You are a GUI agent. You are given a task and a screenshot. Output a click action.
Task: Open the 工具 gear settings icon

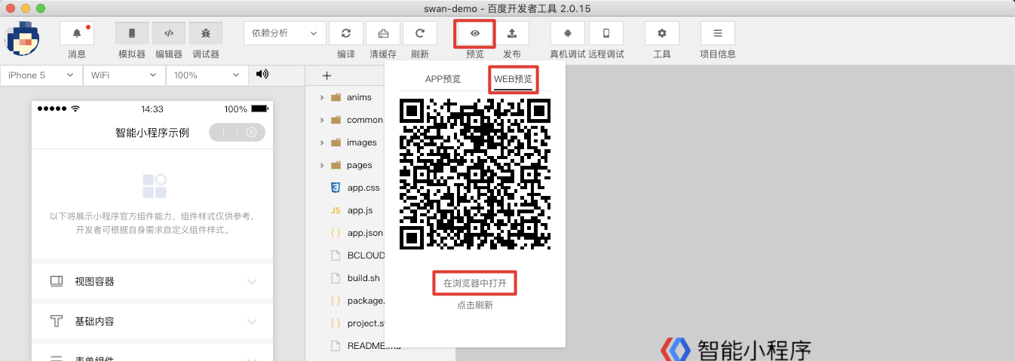(x=662, y=33)
